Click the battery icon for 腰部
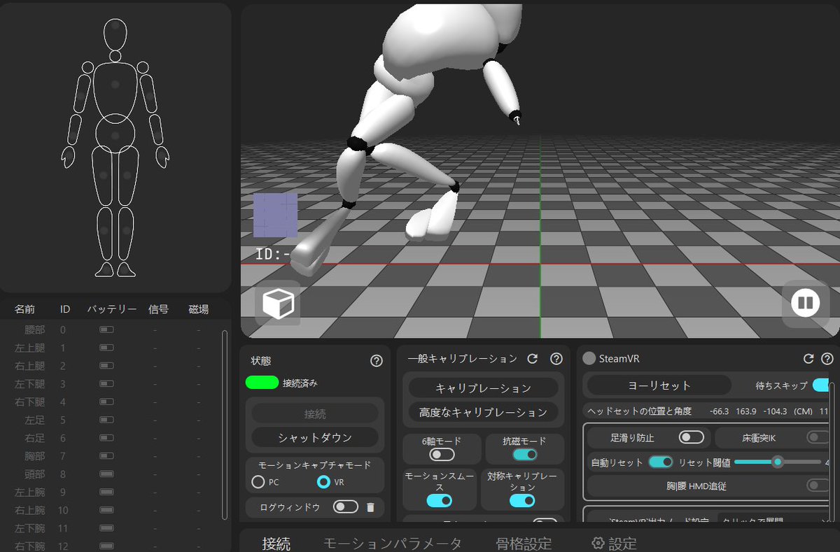 pyautogui.click(x=106, y=329)
